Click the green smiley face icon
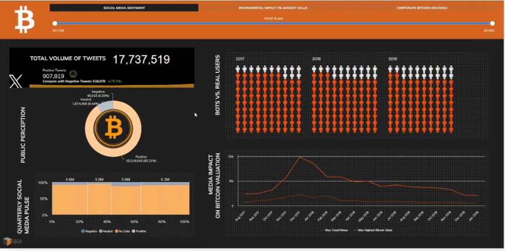Viewport: 505px width, 251px height. (73, 74)
